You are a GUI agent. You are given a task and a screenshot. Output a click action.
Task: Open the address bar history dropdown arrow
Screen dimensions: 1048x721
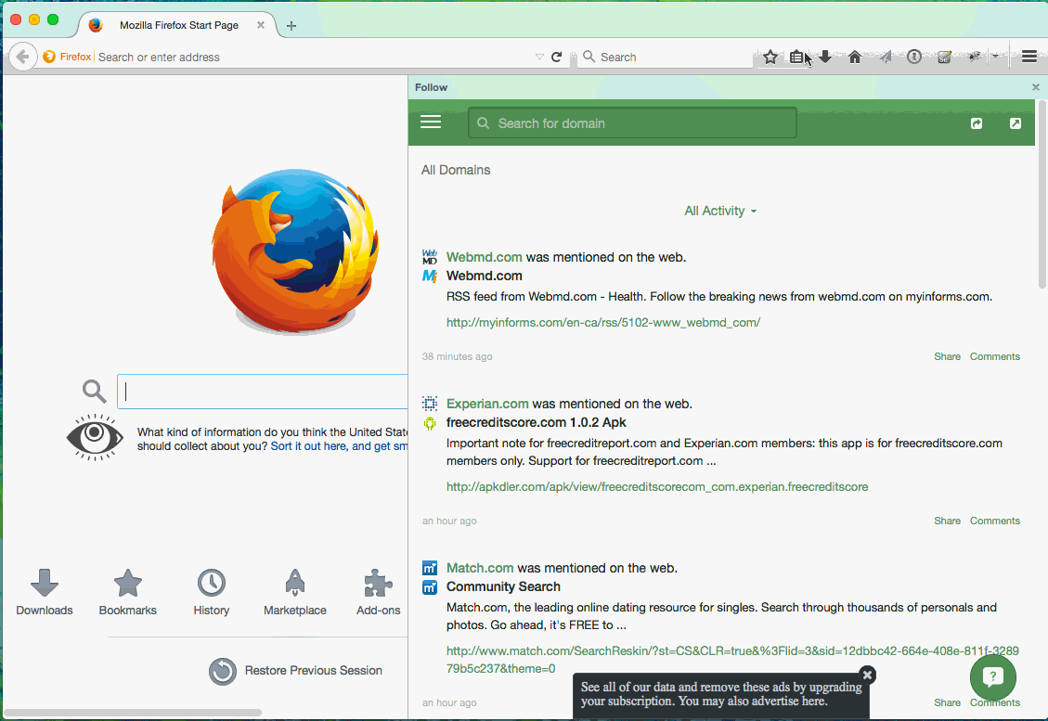tap(539, 57)
